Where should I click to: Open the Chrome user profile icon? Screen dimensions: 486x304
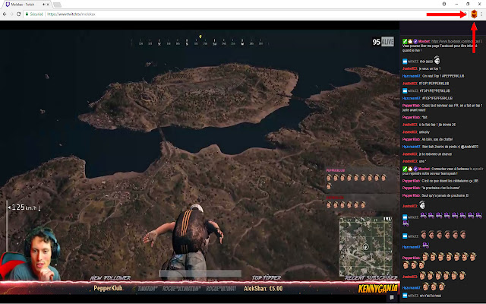coord(444,4)
